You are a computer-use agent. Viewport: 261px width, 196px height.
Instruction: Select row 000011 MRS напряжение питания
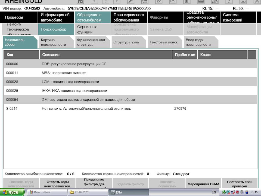pyautogui.click(x=130, y=73)
